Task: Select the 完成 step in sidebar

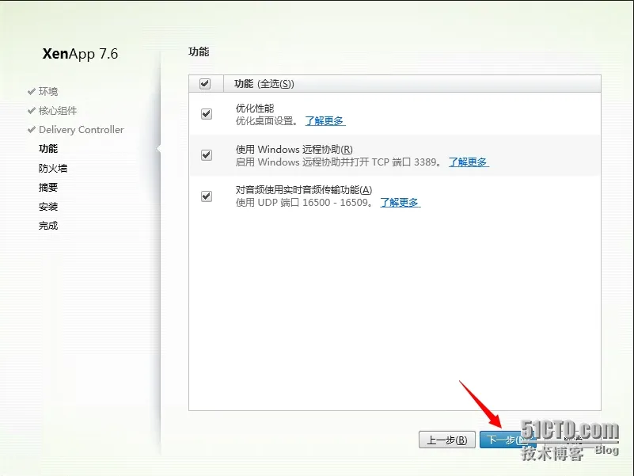Action: (48, 226)
